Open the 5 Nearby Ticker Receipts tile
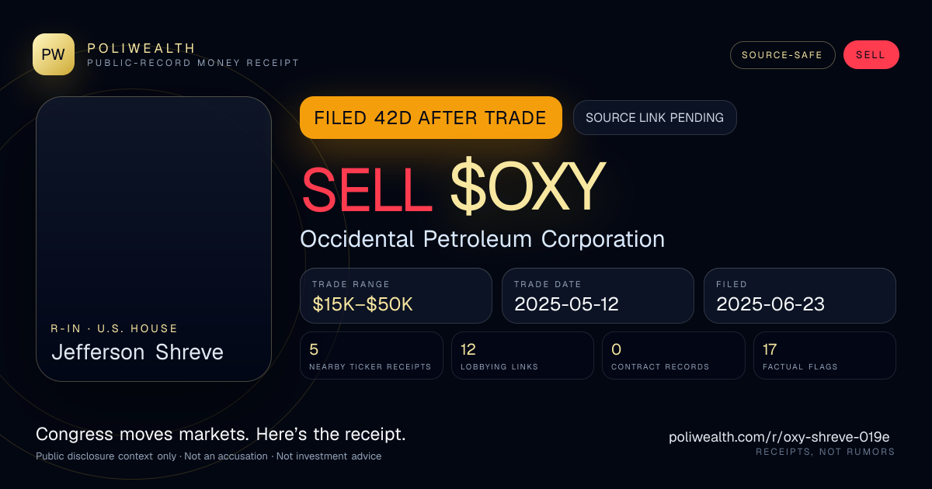Image resolution: width=932 pixels, height=489 pixels. click(x=371, y=355)
